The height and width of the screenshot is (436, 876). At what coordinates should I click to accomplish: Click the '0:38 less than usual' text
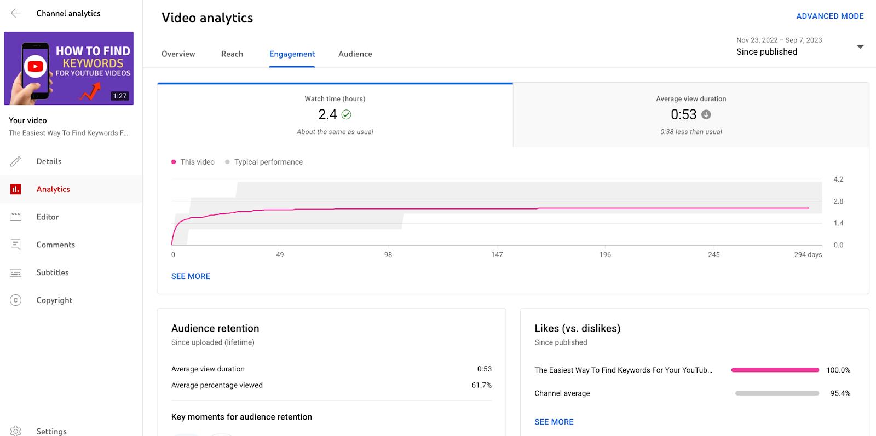[x=691, y=132]
